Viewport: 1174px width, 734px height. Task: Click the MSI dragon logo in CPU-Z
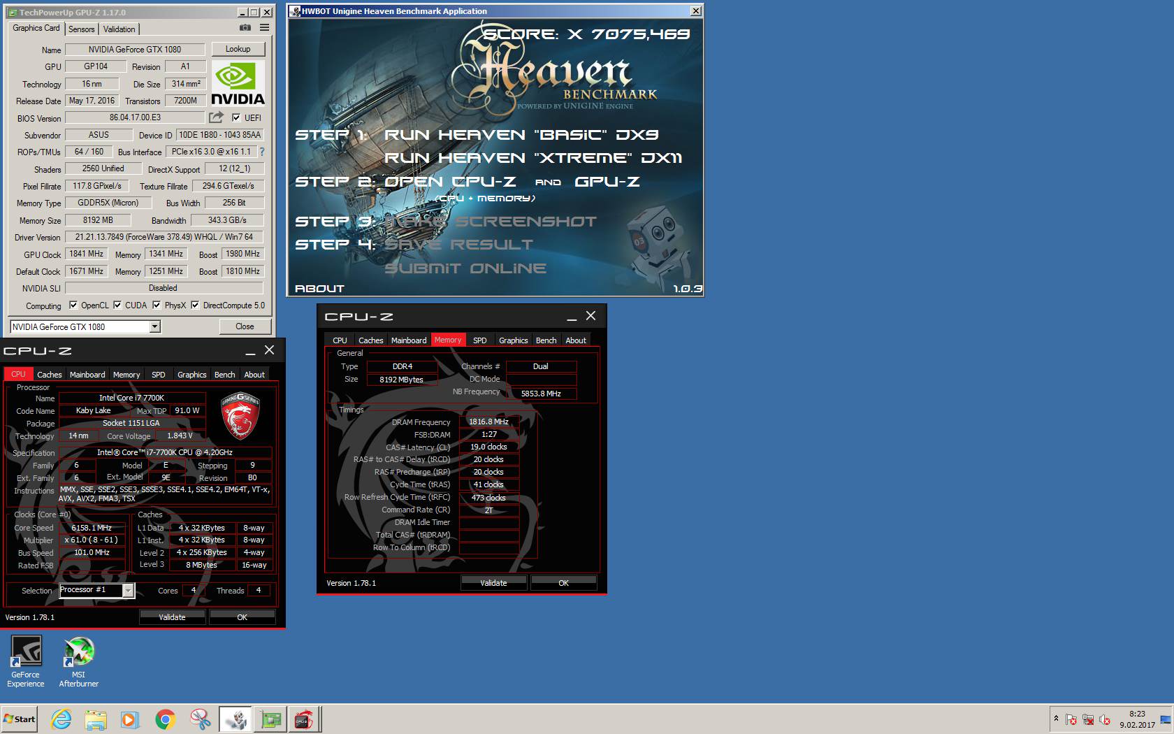click(x=240, y=416)
